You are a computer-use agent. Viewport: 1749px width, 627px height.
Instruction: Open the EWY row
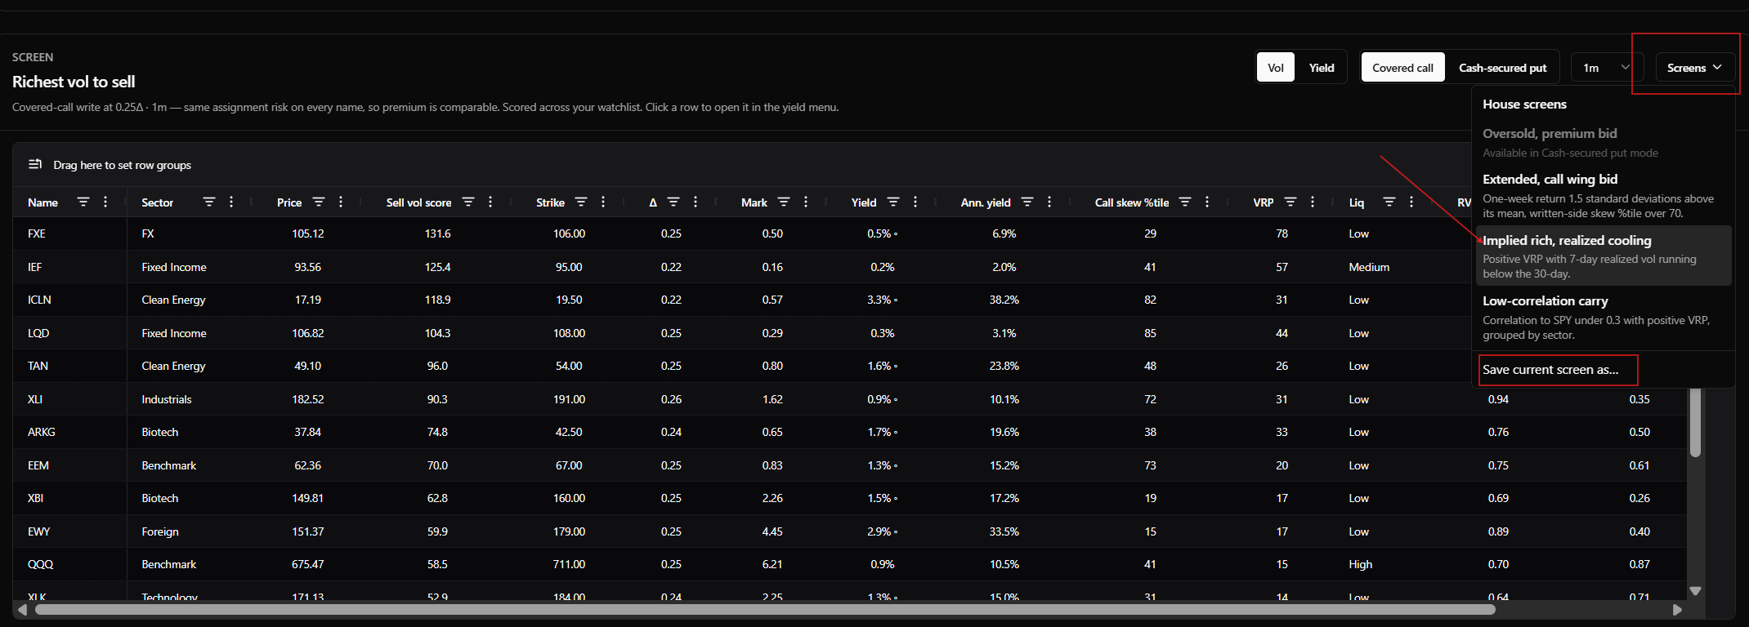[x=850, y=531]
